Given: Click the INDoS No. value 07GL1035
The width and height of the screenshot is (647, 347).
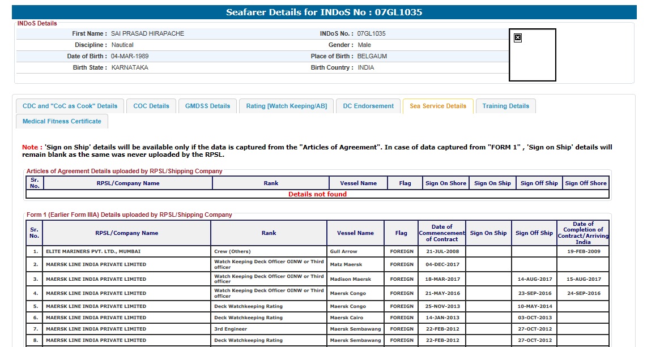Looking at the screenshot, I should point(372,33).
